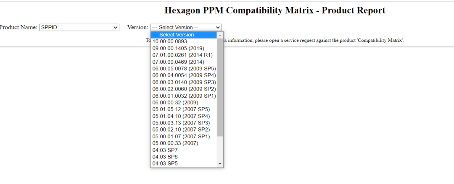The width and height of the screenshot is (454, 184).
Task: Select version 07.00.00.0469 (2014)
Action: 184,62
